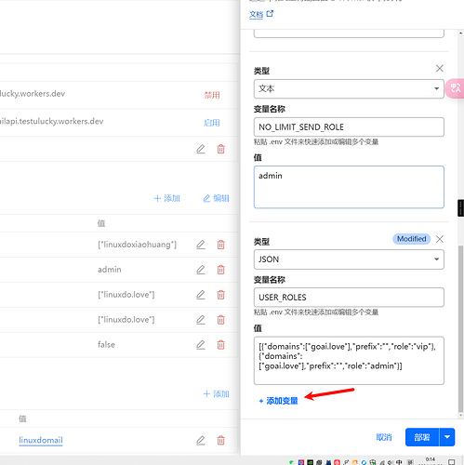This screenshot has height=465, width=464.
Task: Remove the NO_LIMIT_SEND_ROLE variable block
Action: click(440, 68)
